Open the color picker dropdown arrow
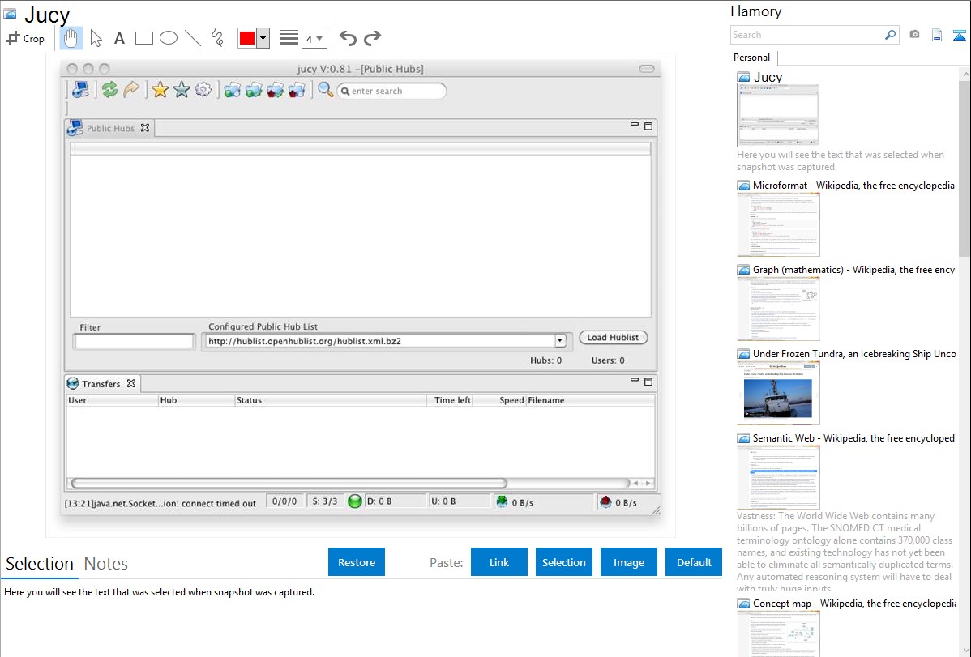Viewport: 971px width, 657px height. (263, 38)
